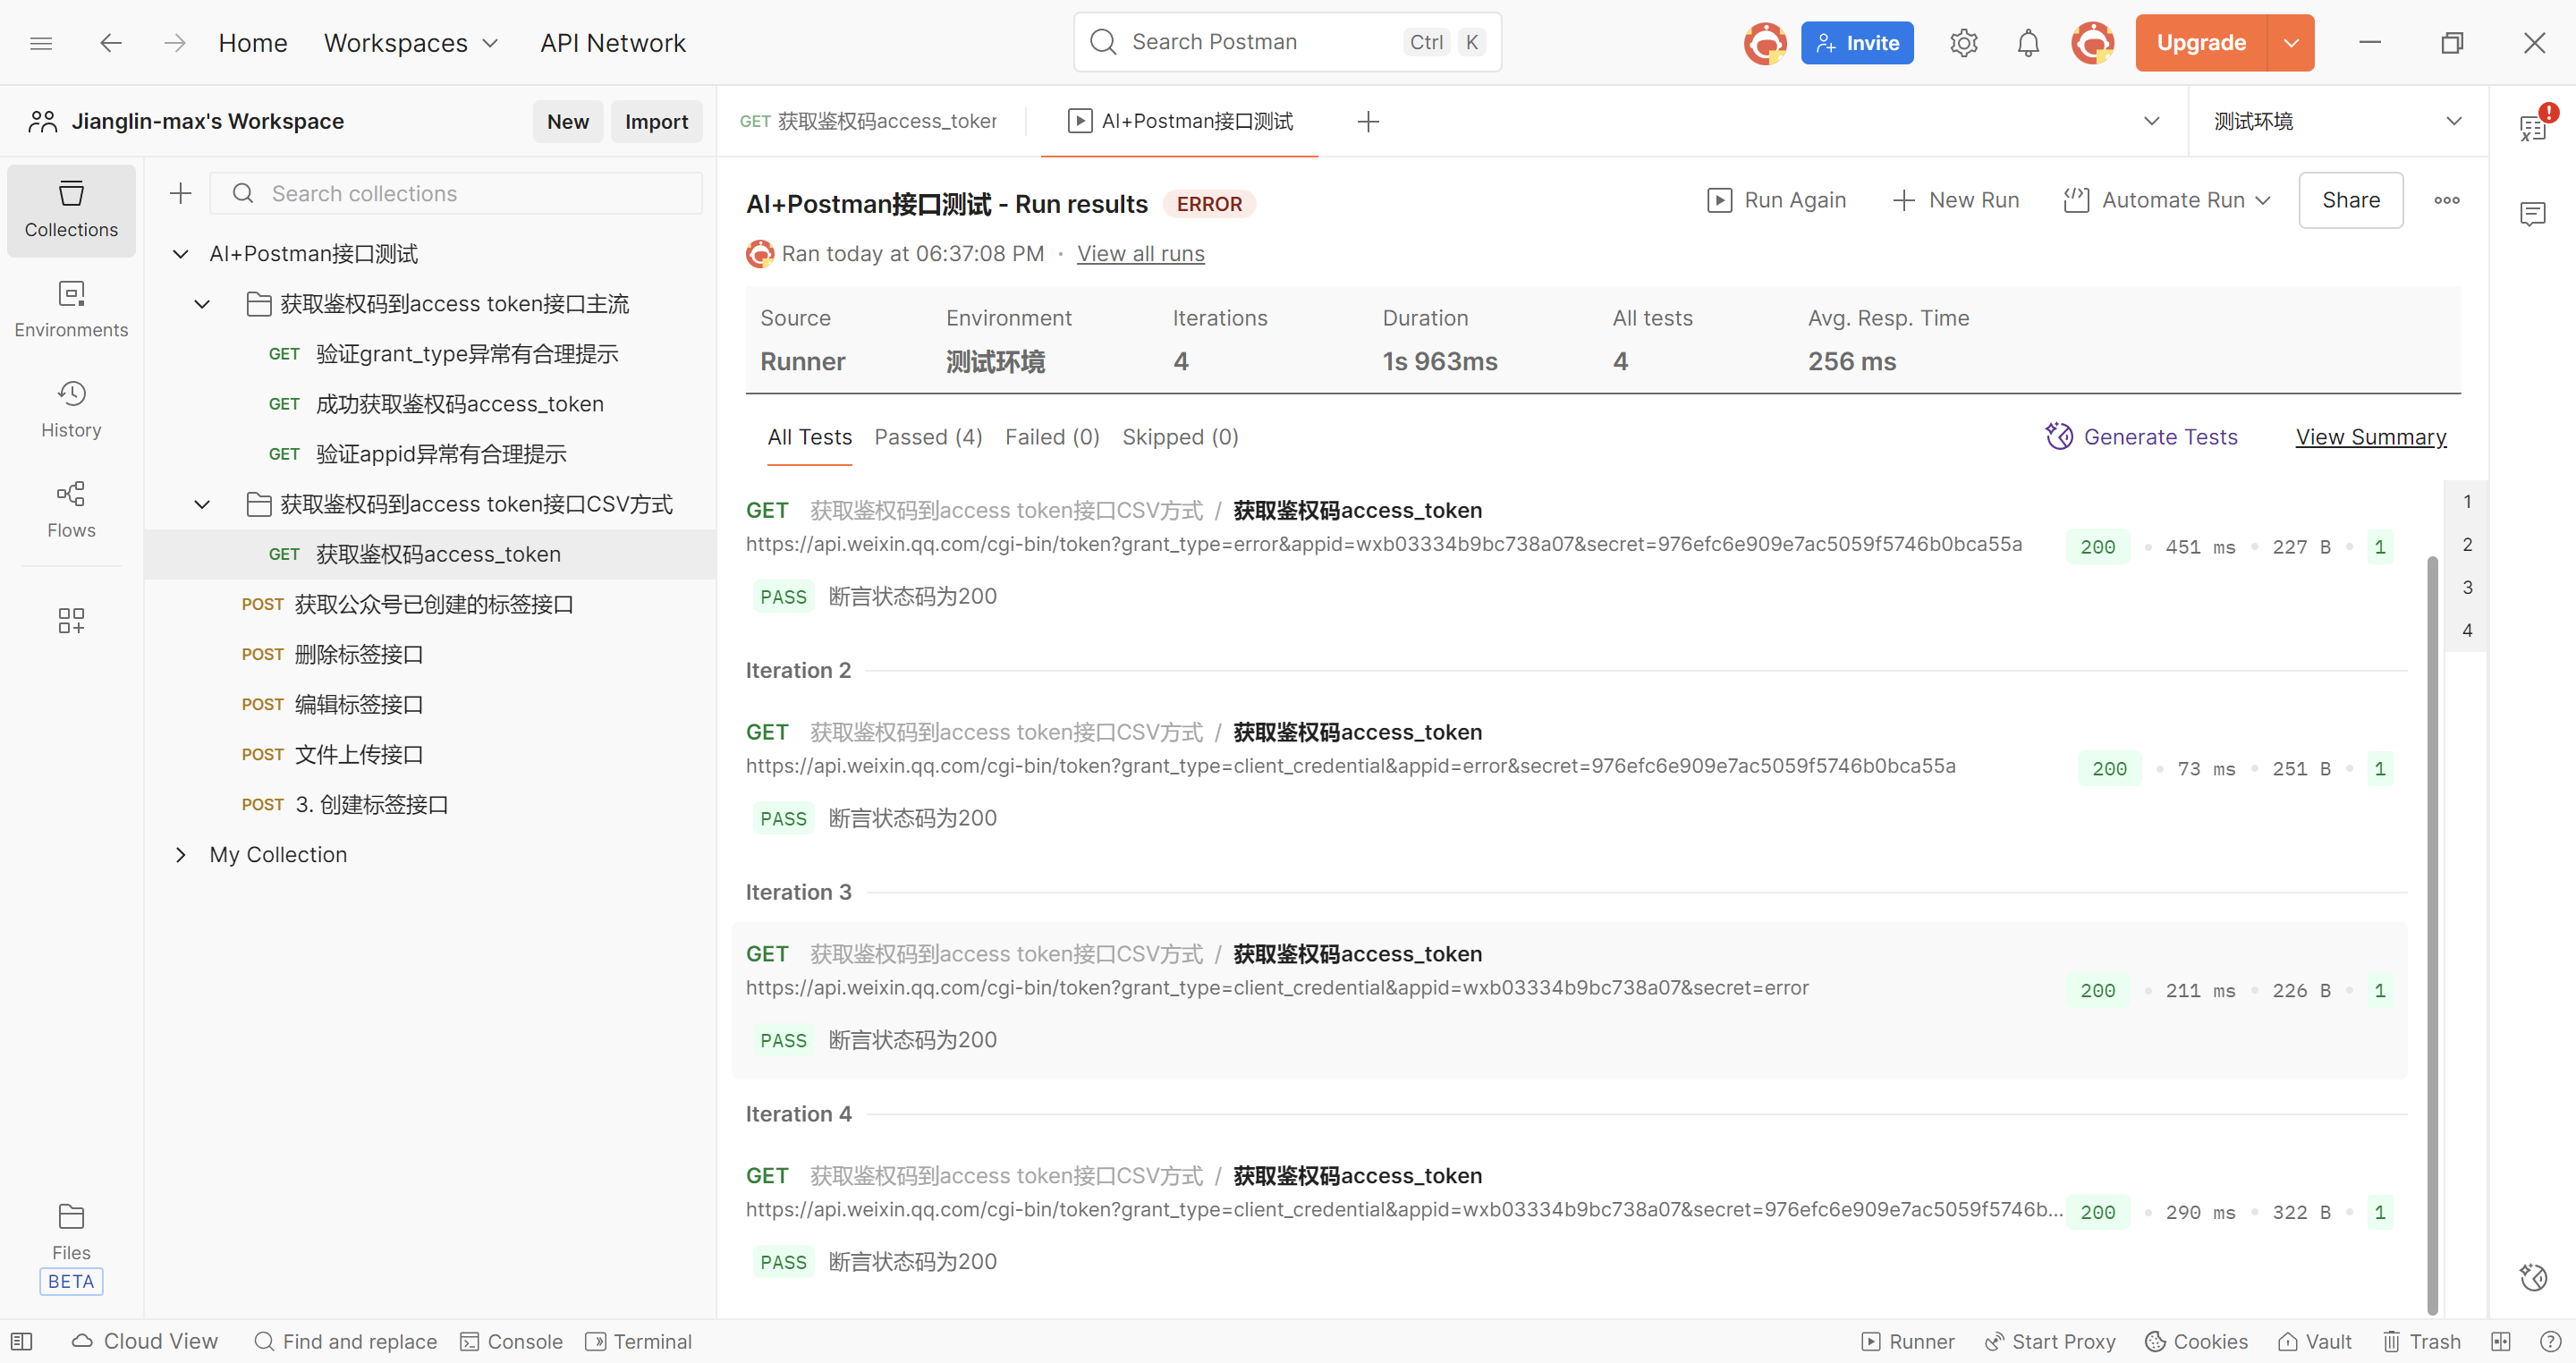Open the settings gear icon
The height and width of the screenshot is (1363, 2576).
tap(1963, 43)
